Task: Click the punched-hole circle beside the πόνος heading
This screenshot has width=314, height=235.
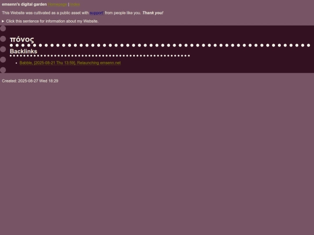Action: click(3, 39)
